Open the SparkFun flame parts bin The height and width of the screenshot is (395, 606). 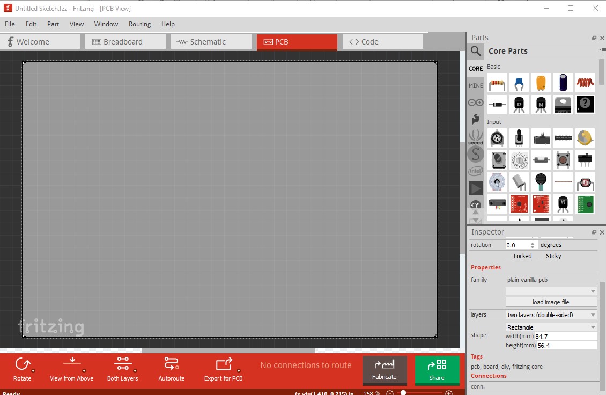(476, 119)
